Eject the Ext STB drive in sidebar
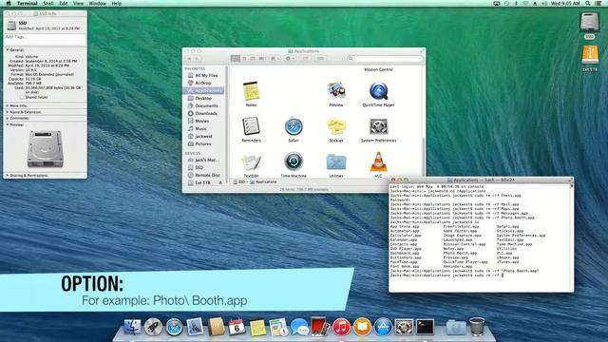Screen dimensions: 608x342 [220, 182]
